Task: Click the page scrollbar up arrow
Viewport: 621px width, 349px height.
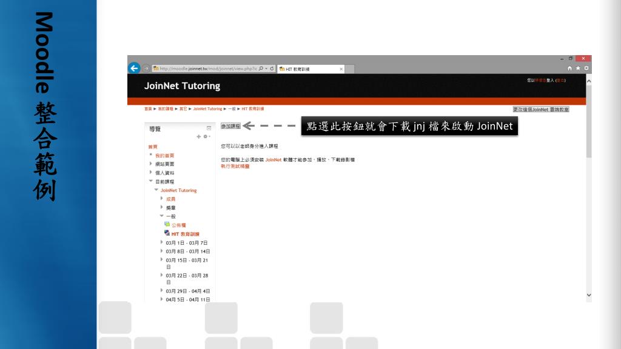Action: point(589,81)
